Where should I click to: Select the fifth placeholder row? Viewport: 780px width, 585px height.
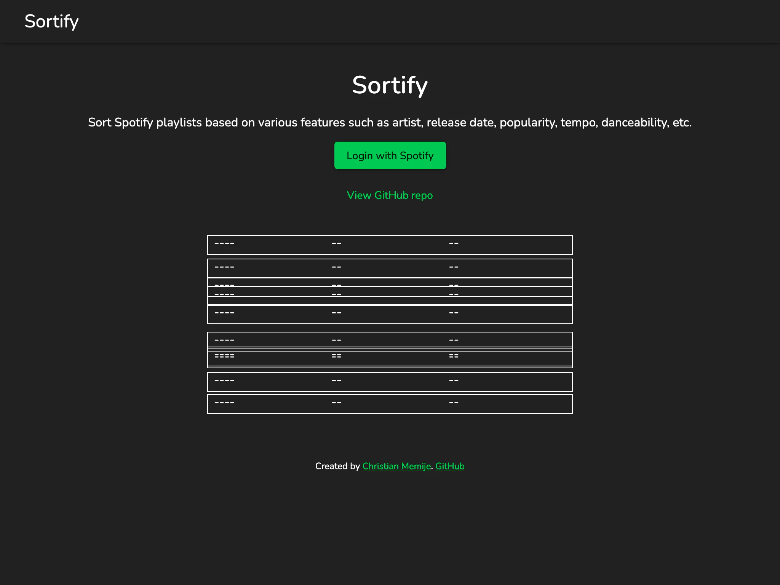coord(390,313)
